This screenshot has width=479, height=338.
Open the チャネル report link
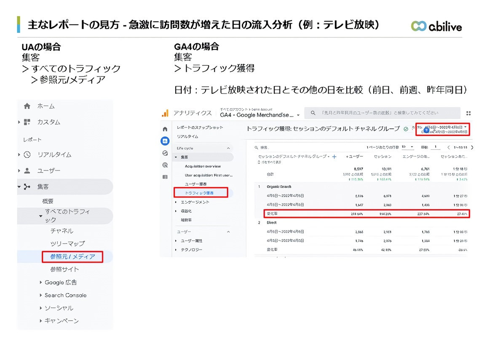click(x=62, y=231)
